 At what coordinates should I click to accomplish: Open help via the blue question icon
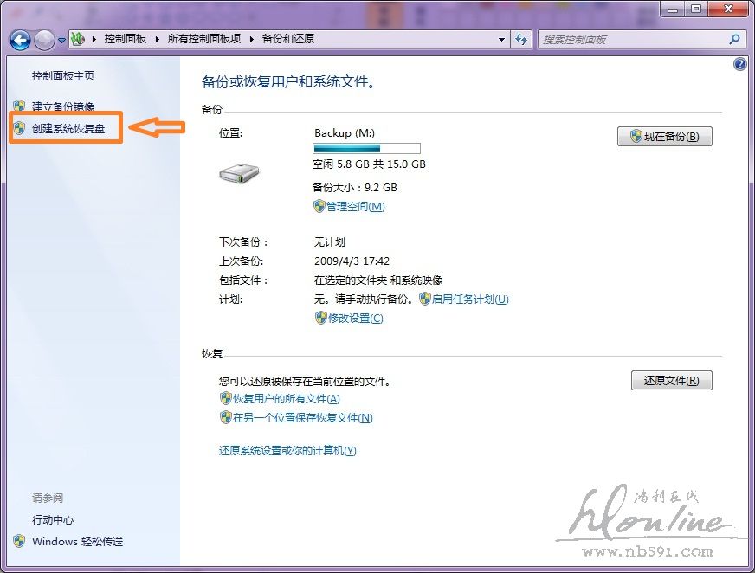click(x=739, y=63)
